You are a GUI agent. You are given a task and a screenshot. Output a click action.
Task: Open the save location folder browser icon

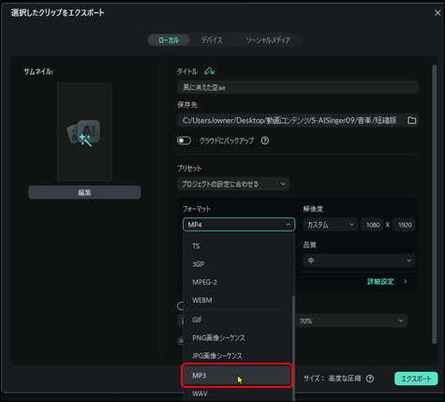[411, 120]
